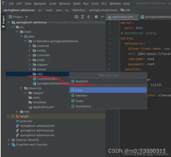Click the SpringbootAdminvueApplication class icon
This screenshot has width=171, height=157.
(x=35, y=84)
